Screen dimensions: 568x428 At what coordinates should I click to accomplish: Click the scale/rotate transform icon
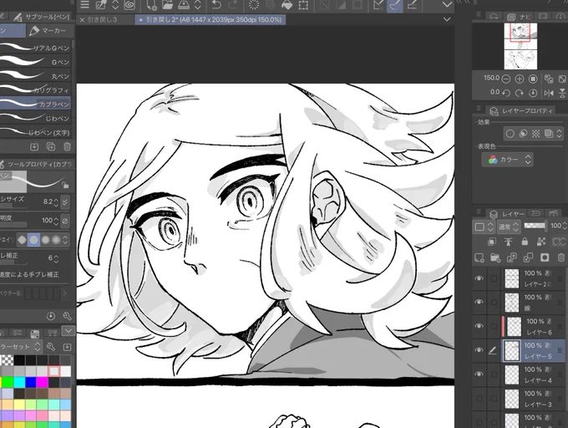click(303, 5)
